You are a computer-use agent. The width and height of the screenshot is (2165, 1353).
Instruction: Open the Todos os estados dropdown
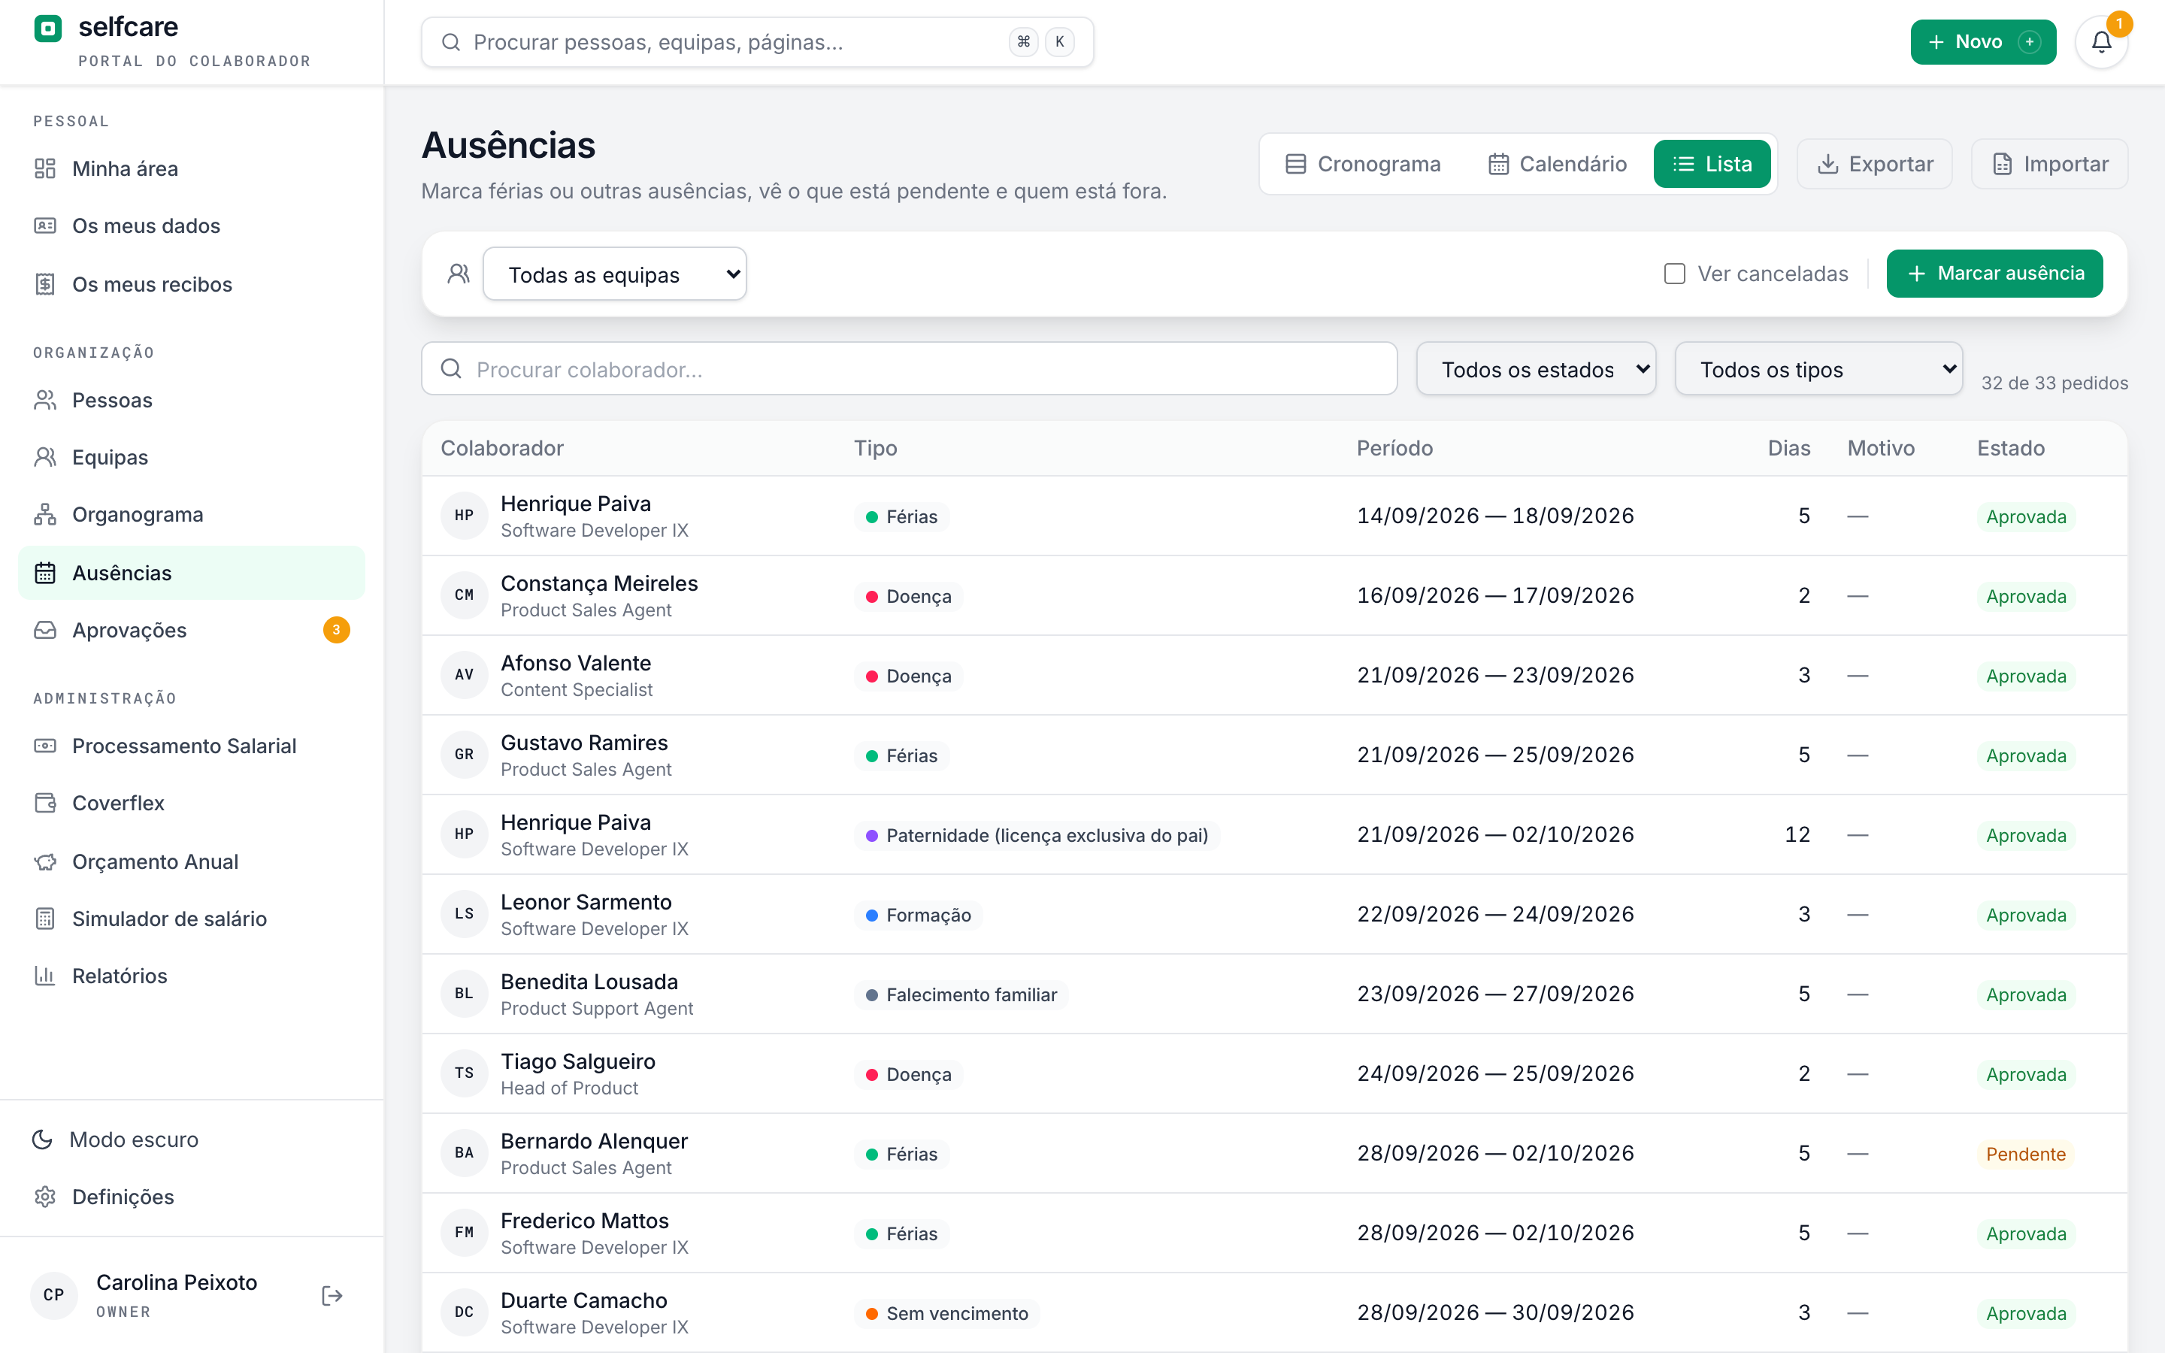click(1536, 368)
